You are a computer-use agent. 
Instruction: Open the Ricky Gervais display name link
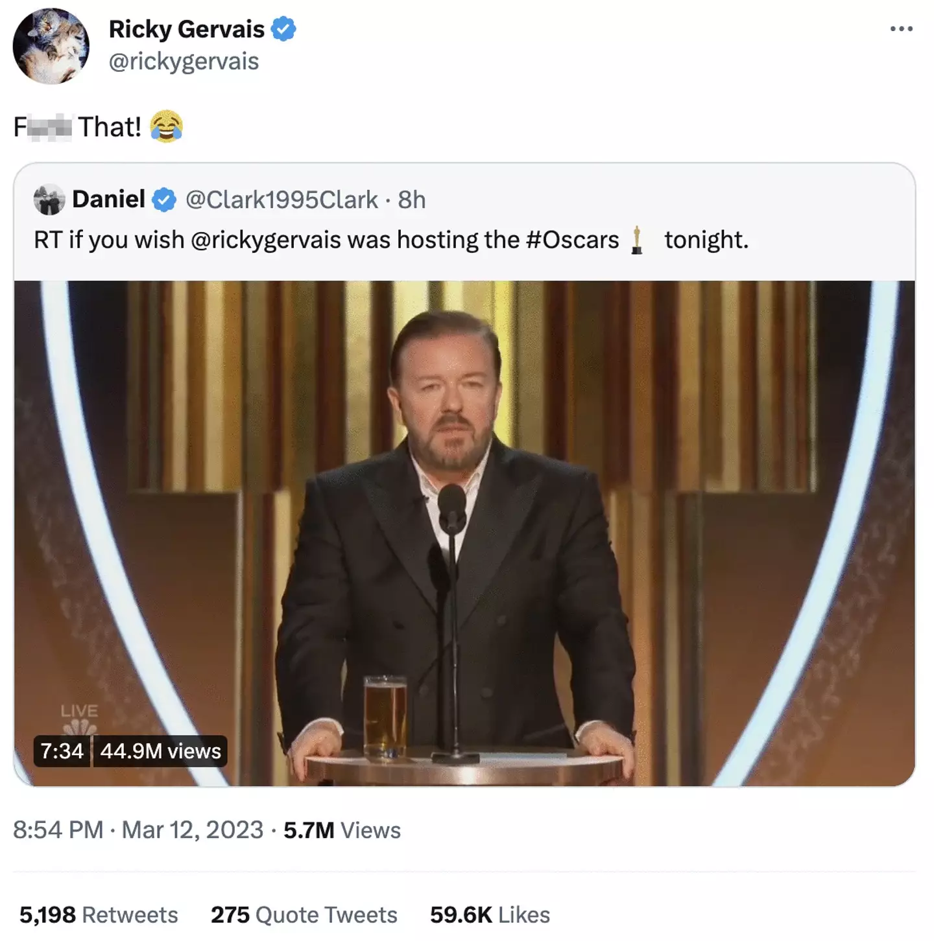tap(186, 29)
